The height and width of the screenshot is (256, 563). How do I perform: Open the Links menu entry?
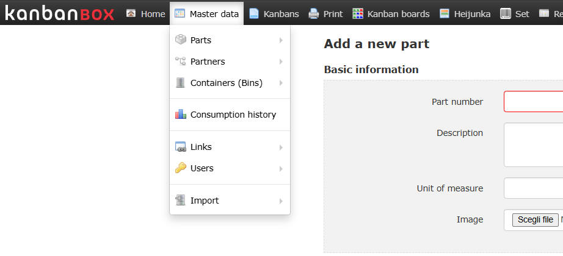201,147
